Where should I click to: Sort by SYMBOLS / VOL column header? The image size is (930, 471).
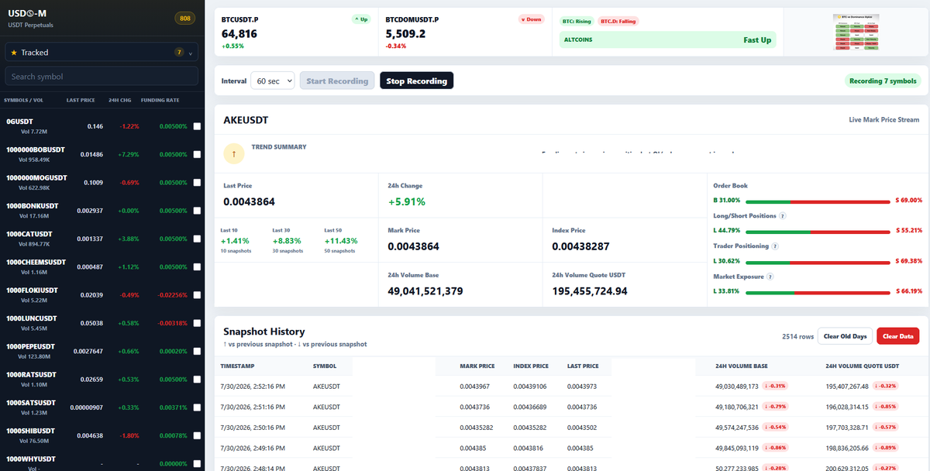pyautogui.click(x=23, y=100)
